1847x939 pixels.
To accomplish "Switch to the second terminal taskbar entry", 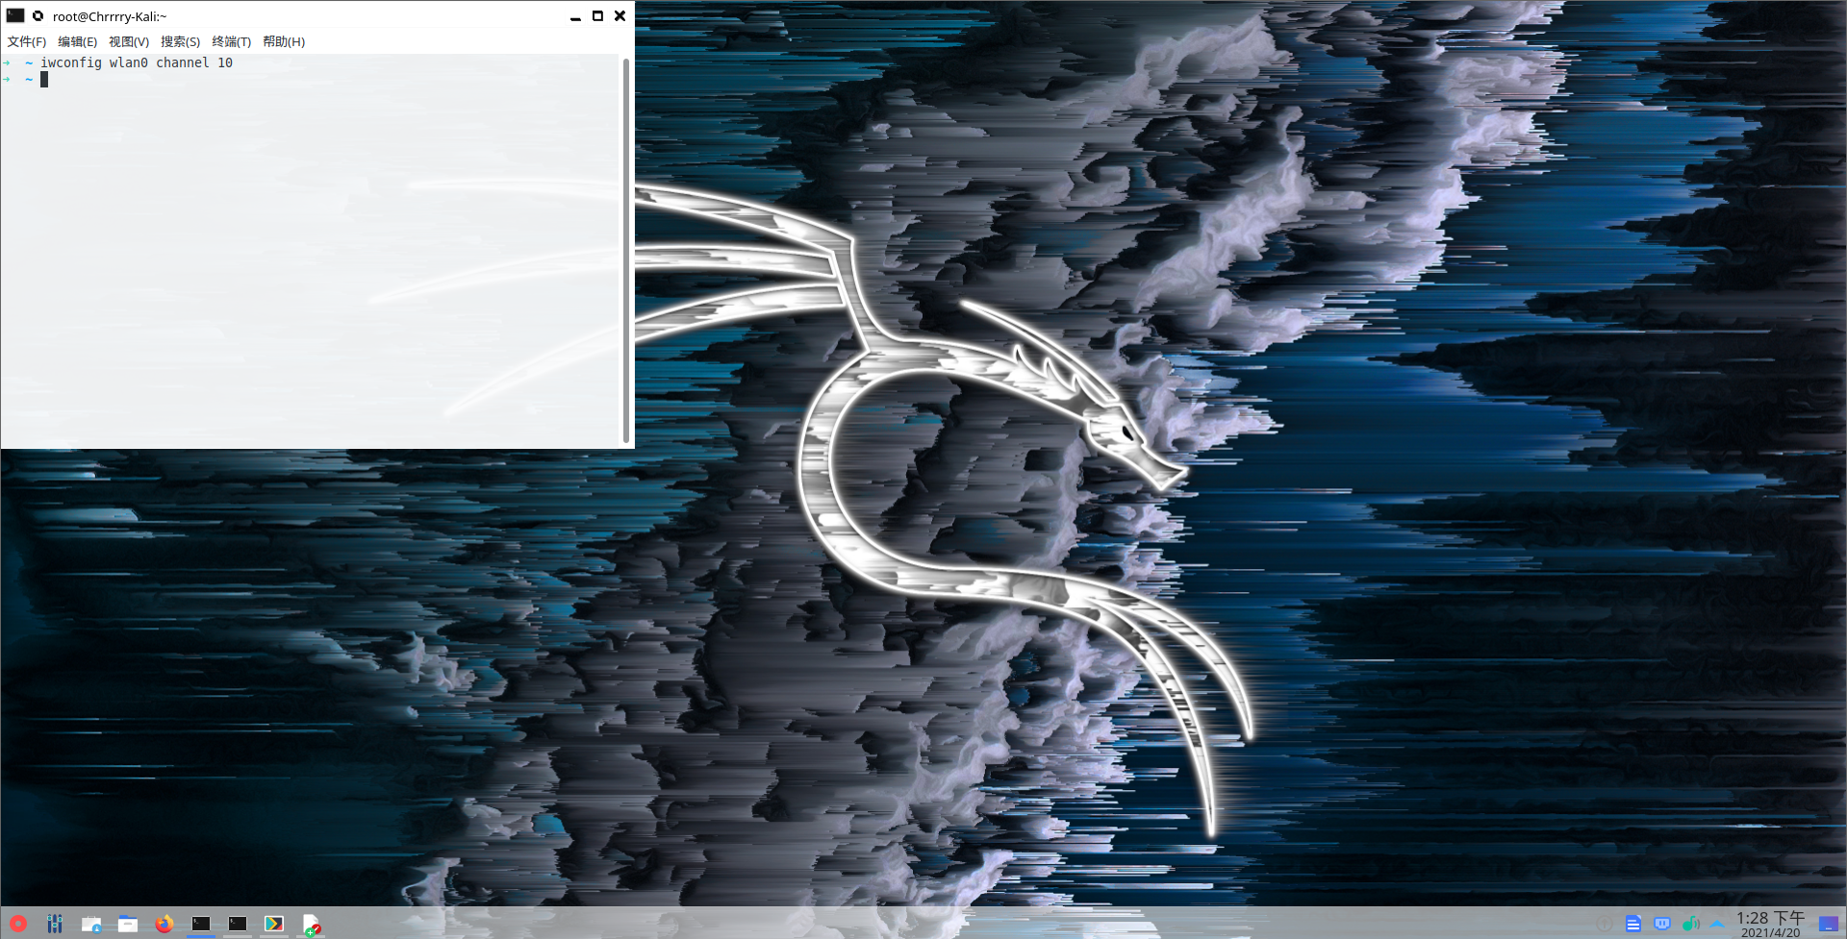I will 238,924.
